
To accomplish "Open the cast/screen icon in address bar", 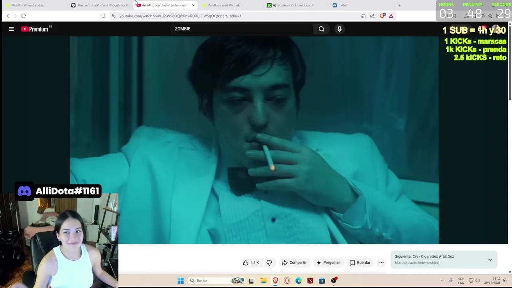I will (x=363, y=16).
